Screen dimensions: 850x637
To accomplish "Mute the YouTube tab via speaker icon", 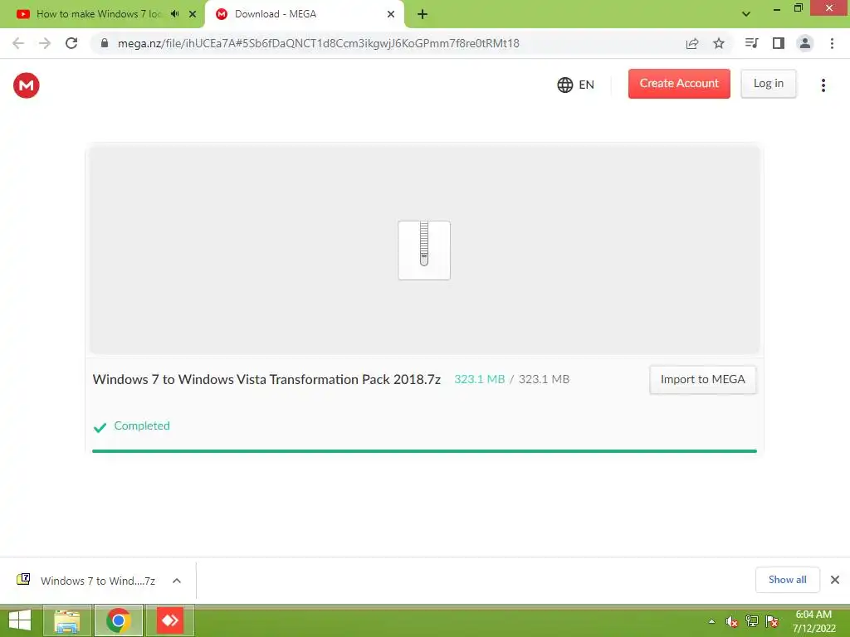I will click(x=174, y=14).
